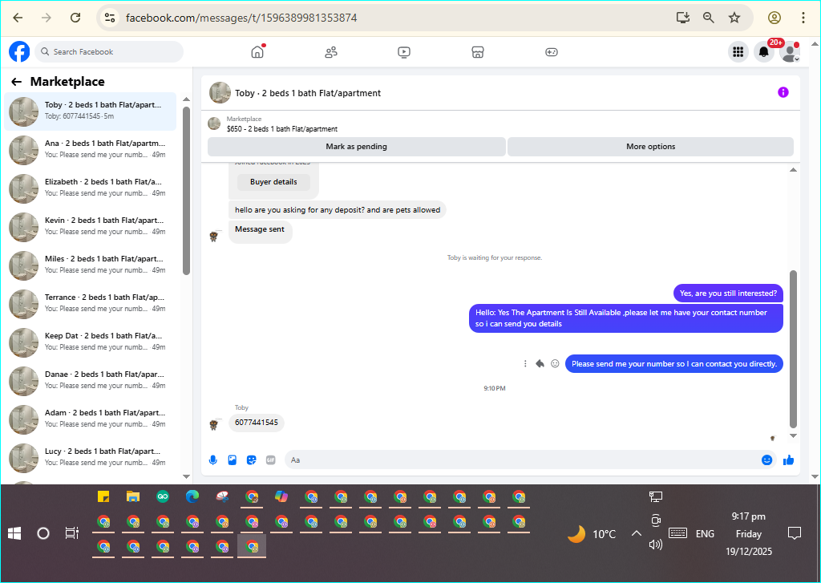Open the Buyer details button
The image size is (821, 583).
273,182
